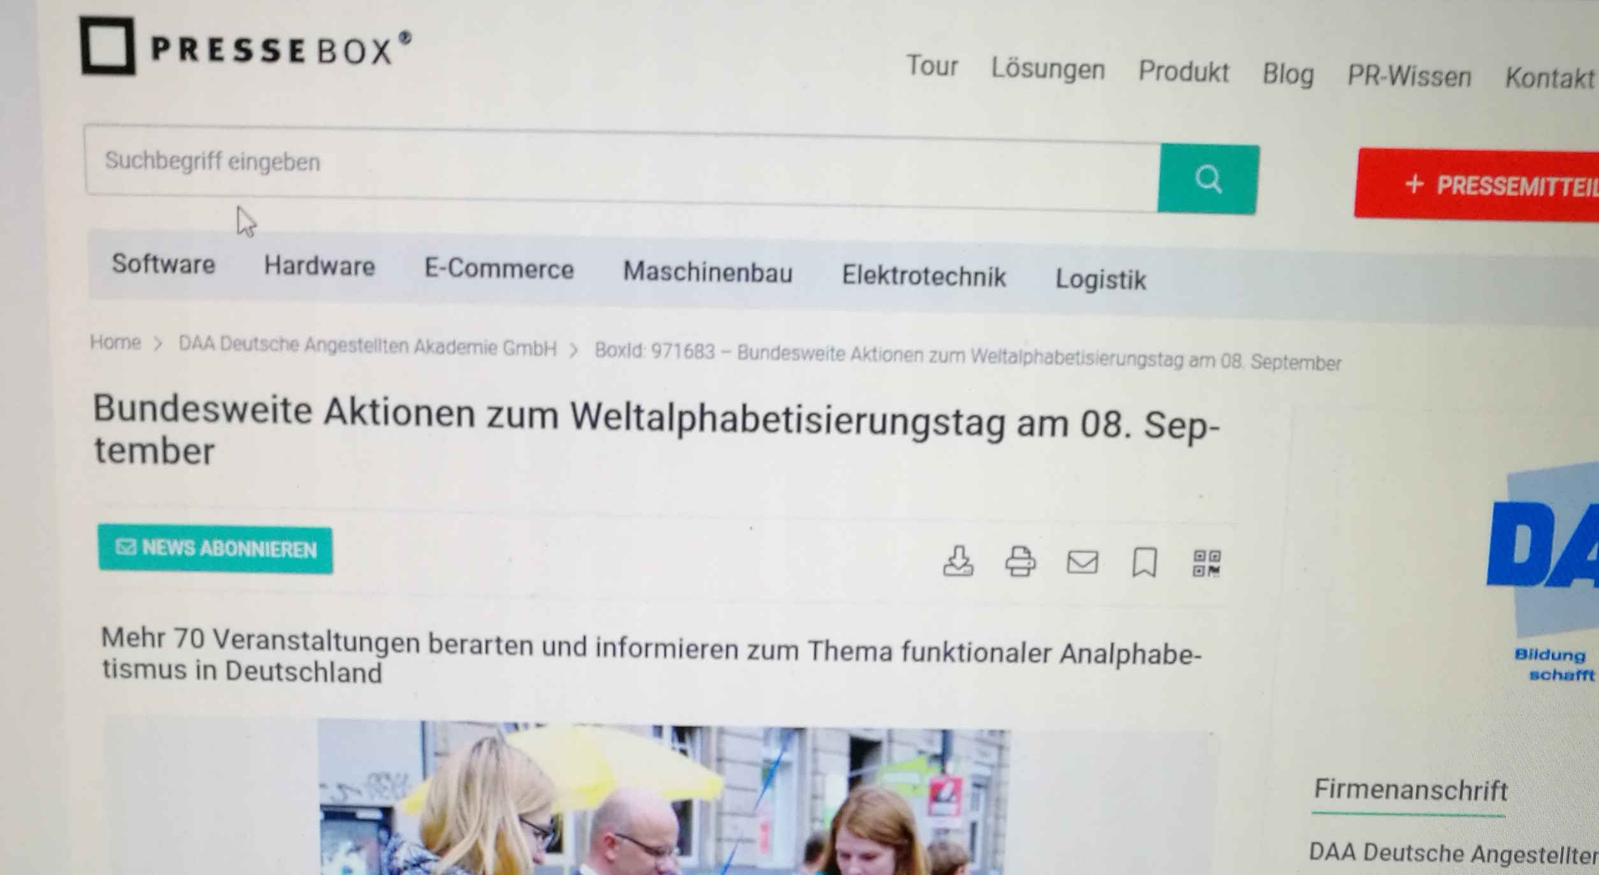
Task: Click the PresseBox logo
Action: (x=245, y=46)
